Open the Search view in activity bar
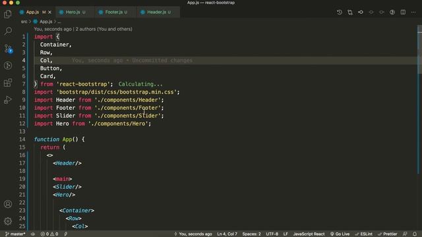This screenshot has width=422, height=237. click(8, 31)
